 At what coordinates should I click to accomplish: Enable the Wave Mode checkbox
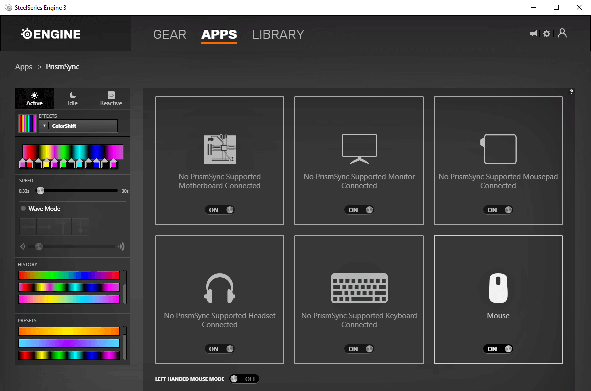(x=23, y=208)
